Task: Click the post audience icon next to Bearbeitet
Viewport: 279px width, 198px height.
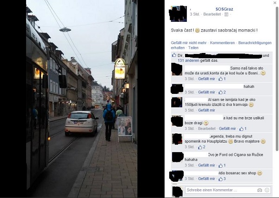Action: click(226, 14)
